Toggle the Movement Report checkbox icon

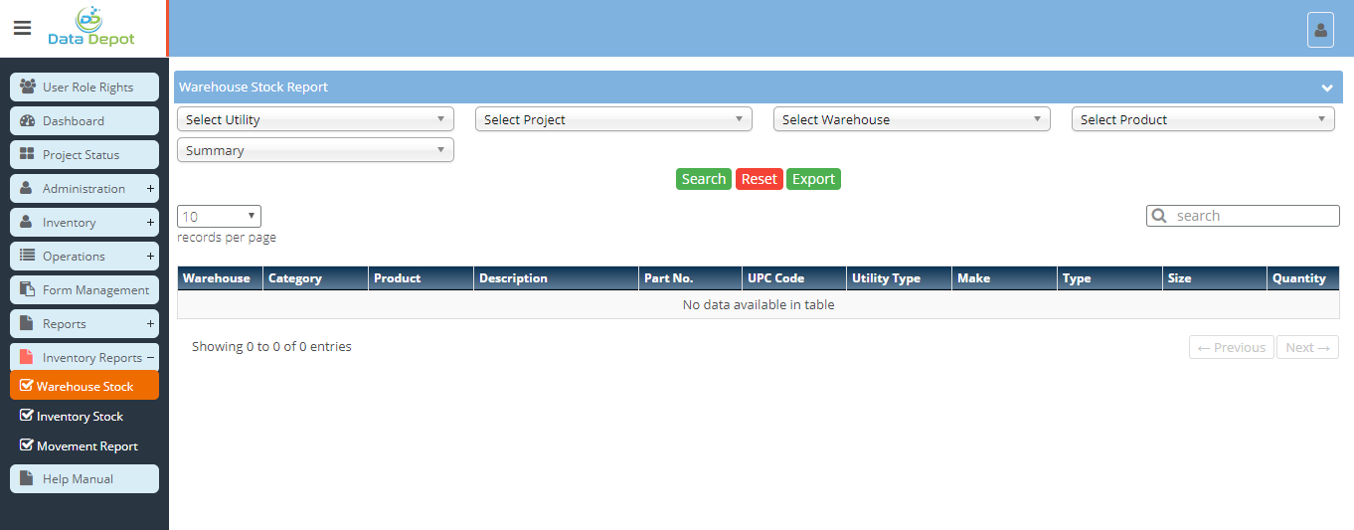tap(27, 445)
